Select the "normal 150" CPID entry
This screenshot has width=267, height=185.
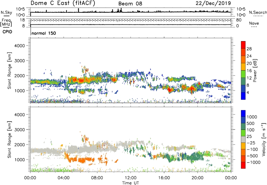(x=44, y=33)
